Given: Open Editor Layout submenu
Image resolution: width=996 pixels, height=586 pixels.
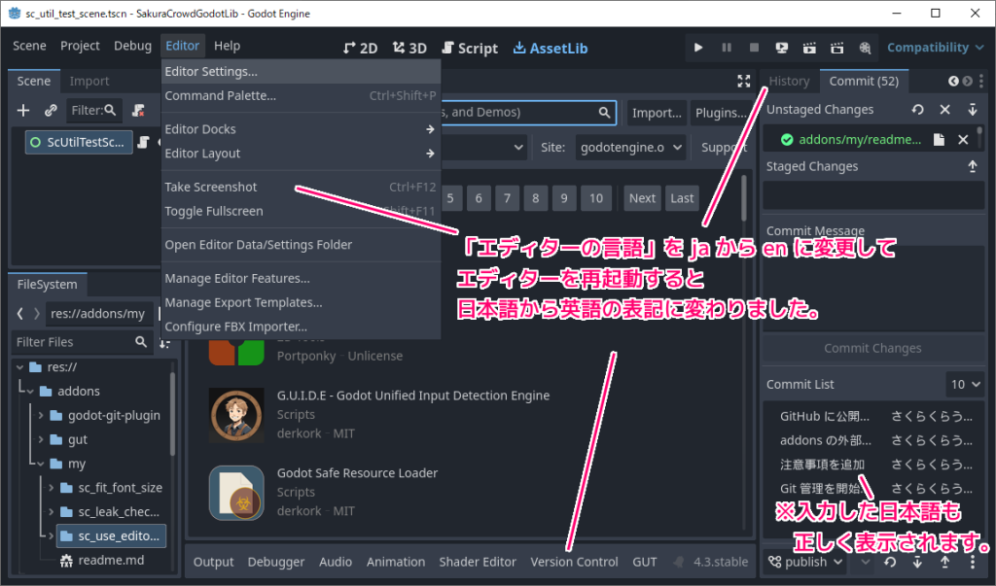Looking at the screenshot, I should [302, 153].
